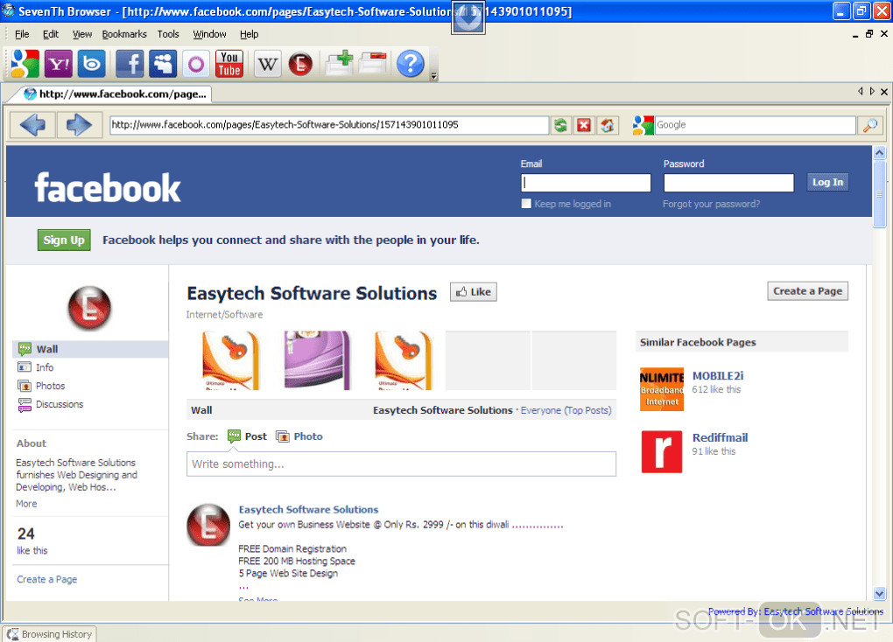Open the File menu

click(22, 34)
